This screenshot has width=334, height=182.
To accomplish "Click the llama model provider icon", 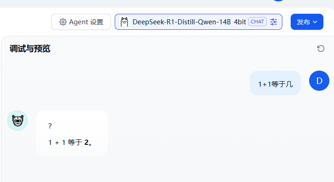I will 124,22.
